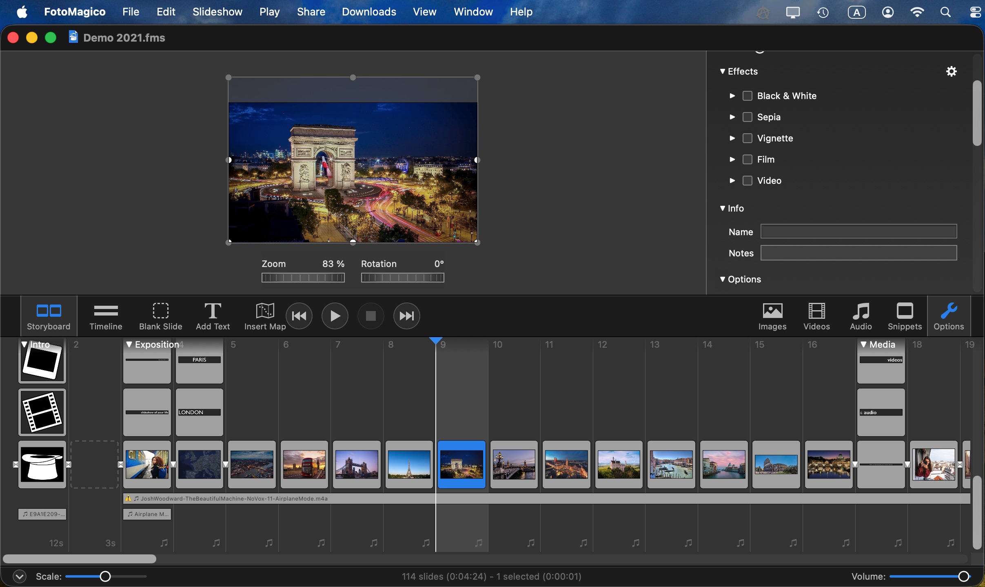The width and height of the screenshot is (985, 587).
Task: Expand Film effect settings
Action: tap(732, 159)
